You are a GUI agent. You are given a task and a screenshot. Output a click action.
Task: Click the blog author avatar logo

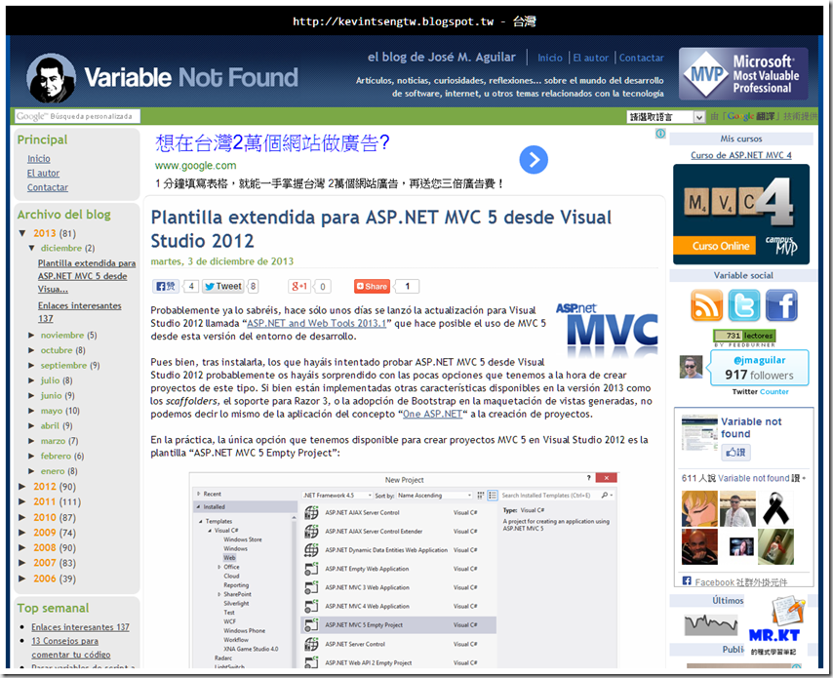(52, 78)
